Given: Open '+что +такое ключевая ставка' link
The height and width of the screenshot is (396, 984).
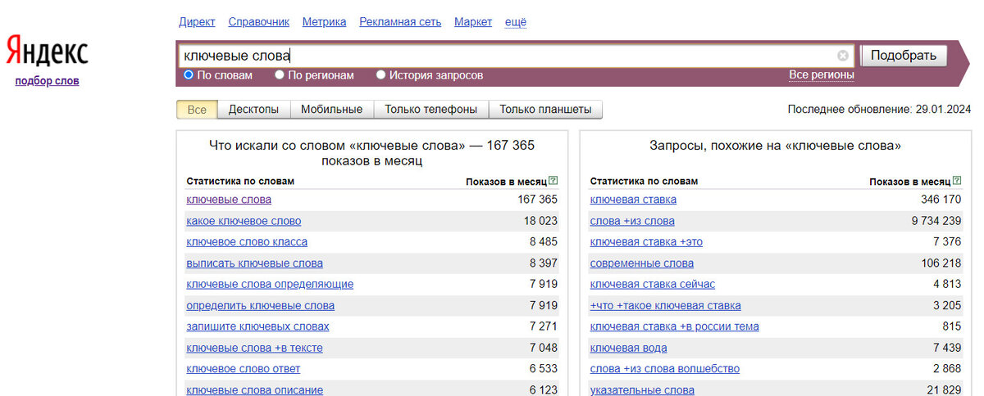Looking at the screenshot, I should point(665,306).
